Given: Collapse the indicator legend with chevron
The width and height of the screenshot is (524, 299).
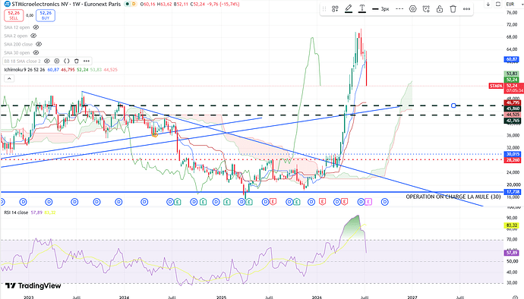Looking at the screenshot, I should pyautogui.click(x=9, y=78).
